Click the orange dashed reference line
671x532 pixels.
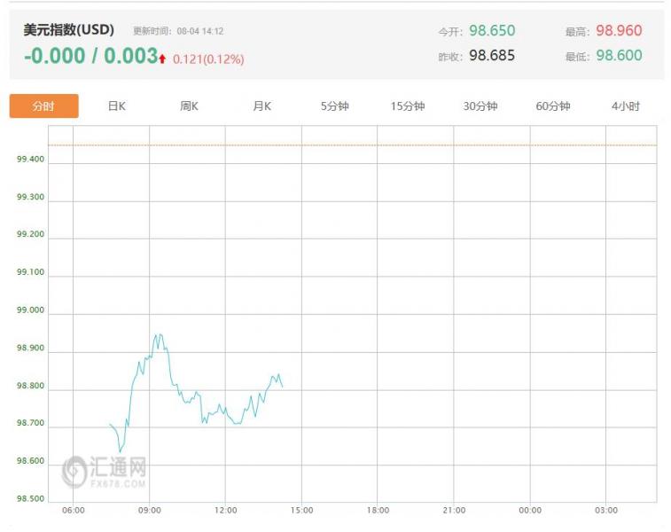pos(355,145)
